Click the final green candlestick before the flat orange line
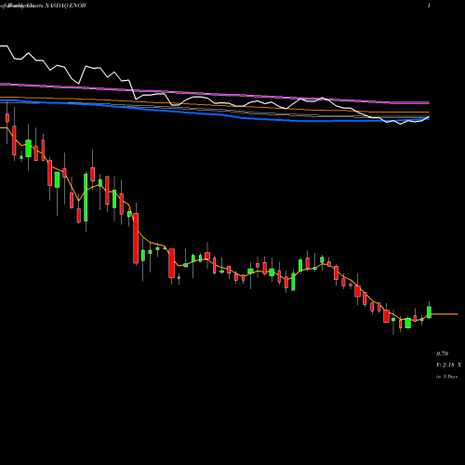 point(429,312)
